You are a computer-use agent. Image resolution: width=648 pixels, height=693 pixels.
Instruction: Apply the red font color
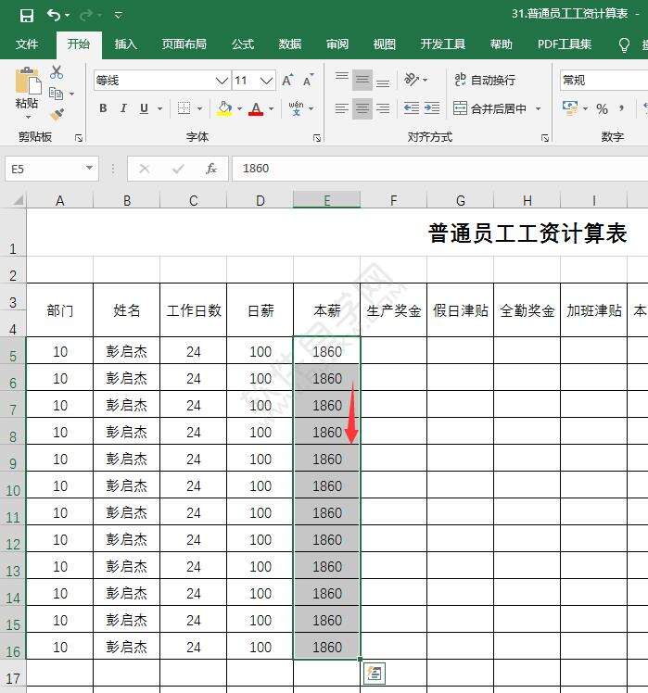point(256,108)
